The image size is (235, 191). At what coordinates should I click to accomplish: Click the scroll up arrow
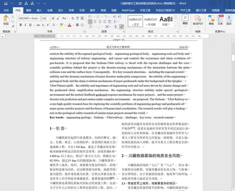233,41
